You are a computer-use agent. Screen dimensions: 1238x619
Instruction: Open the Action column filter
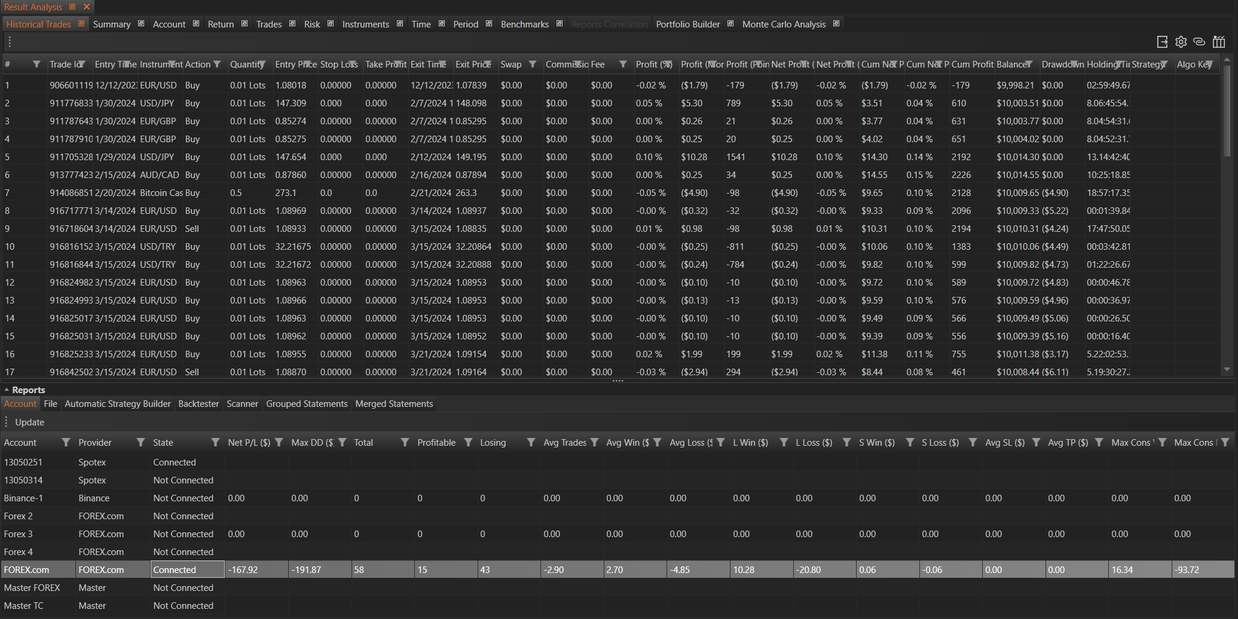point(217,65)
